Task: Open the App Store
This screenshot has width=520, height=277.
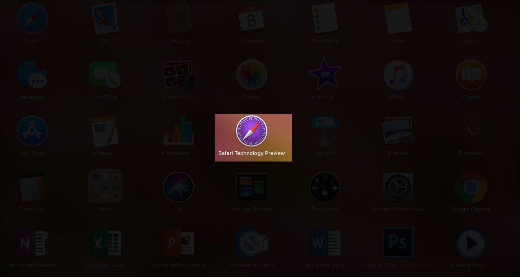Action: tap(32, 131)
